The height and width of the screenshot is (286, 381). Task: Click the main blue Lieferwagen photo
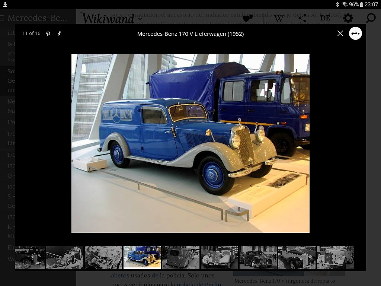[x=190, y=143]
